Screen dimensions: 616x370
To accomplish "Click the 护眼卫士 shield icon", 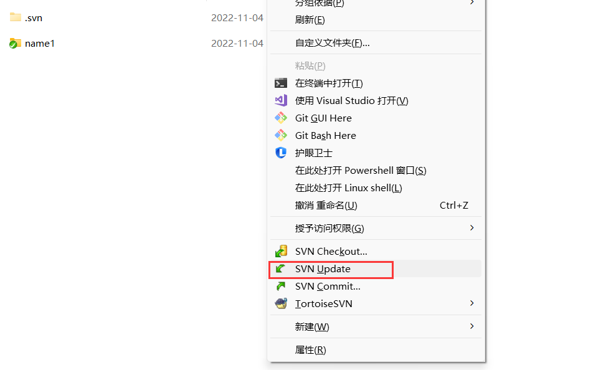I will pos(281,153).
